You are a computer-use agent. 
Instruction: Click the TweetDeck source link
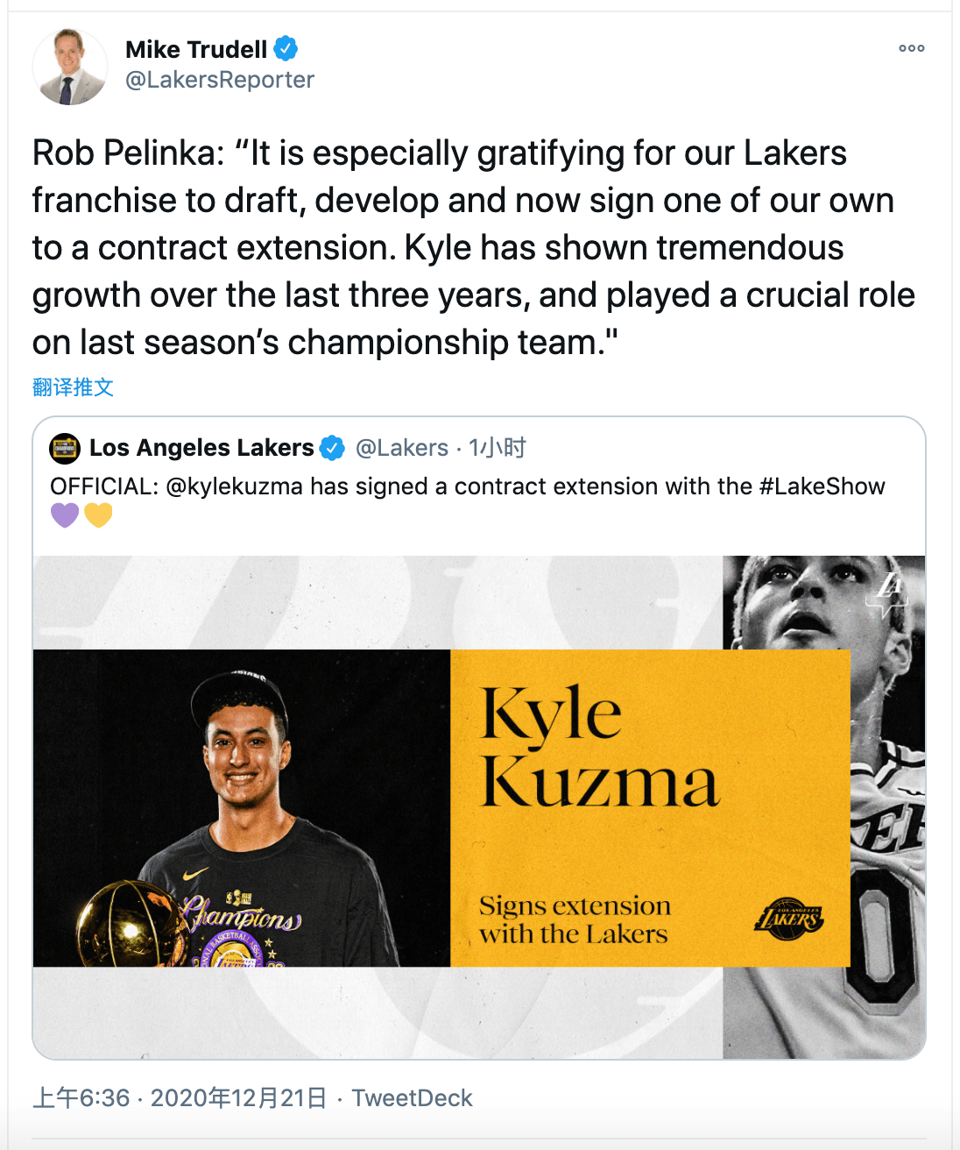pyautogui.click(x=412, y=1098)
